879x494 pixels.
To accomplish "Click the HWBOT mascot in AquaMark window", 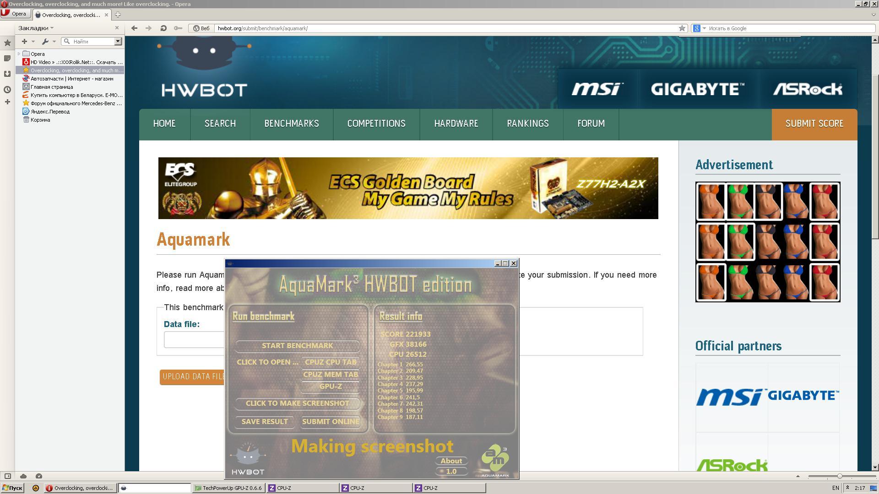I will click(248, 458).
